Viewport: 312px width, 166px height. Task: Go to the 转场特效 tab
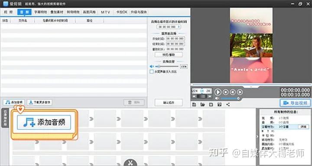click(x=73, y=12)
